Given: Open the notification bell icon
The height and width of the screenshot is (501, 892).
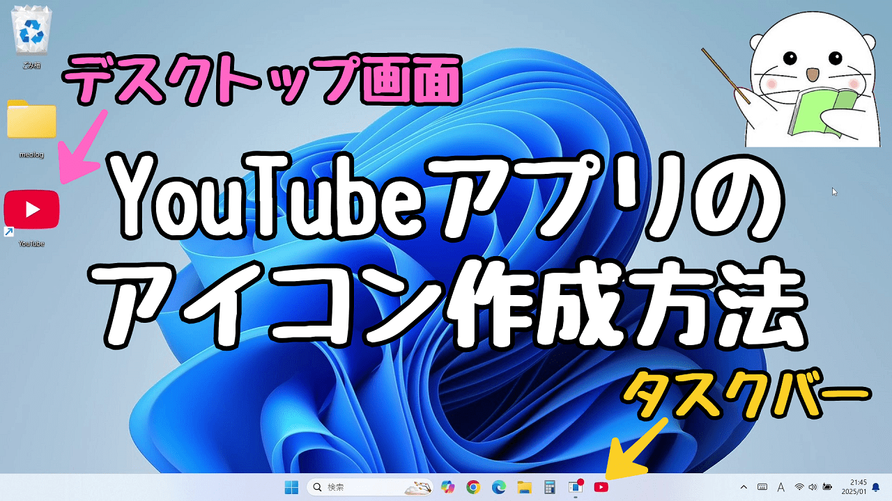Looking at the screenshot, I should pos(876,487).
